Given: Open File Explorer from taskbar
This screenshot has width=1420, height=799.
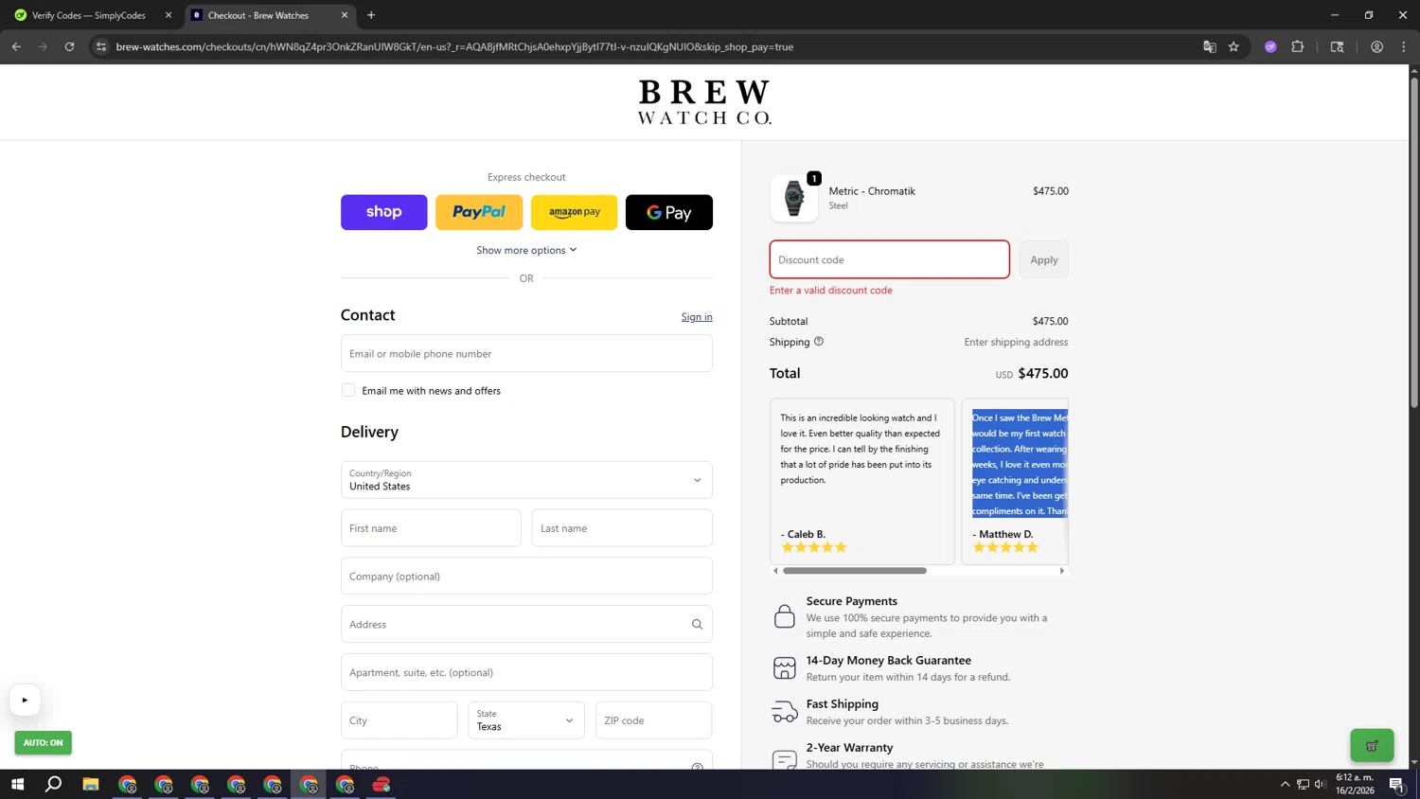Looking at the screenshot, I should tap(91, 784).
